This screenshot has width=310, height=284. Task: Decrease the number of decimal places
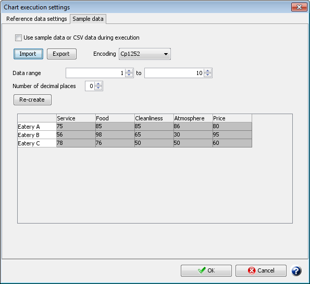pyautogui.click(x=98, y=88)
